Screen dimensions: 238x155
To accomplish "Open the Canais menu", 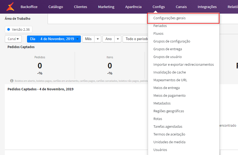I will pos(181,7).
